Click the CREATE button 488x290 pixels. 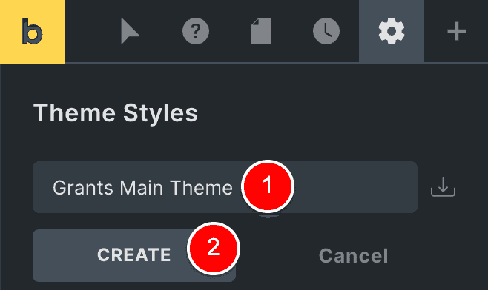tap(134, 255)
